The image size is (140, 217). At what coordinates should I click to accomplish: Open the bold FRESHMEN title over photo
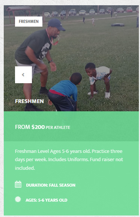(x=29, y=101)
